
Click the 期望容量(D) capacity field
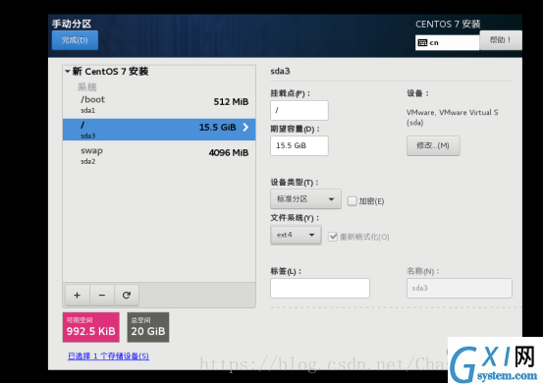coord(299,145)
